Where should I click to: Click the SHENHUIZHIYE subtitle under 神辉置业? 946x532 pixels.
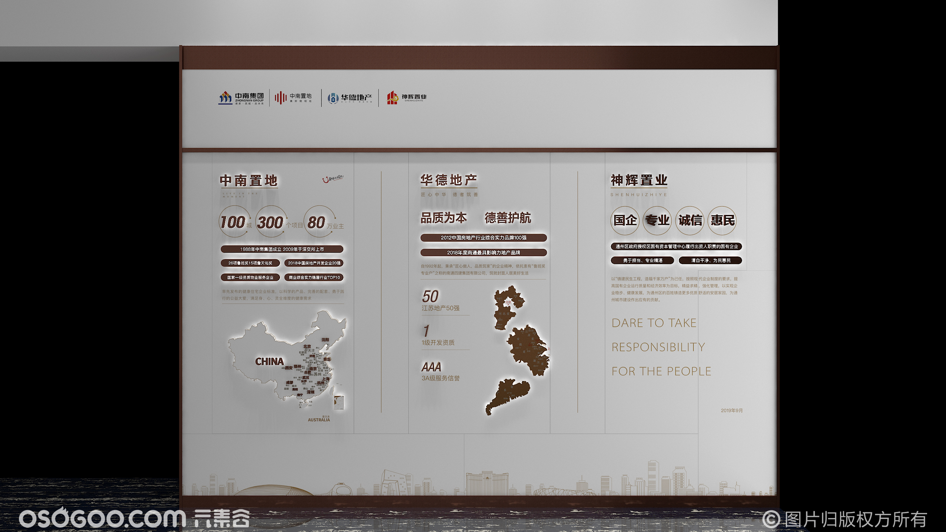pos(639,194)
